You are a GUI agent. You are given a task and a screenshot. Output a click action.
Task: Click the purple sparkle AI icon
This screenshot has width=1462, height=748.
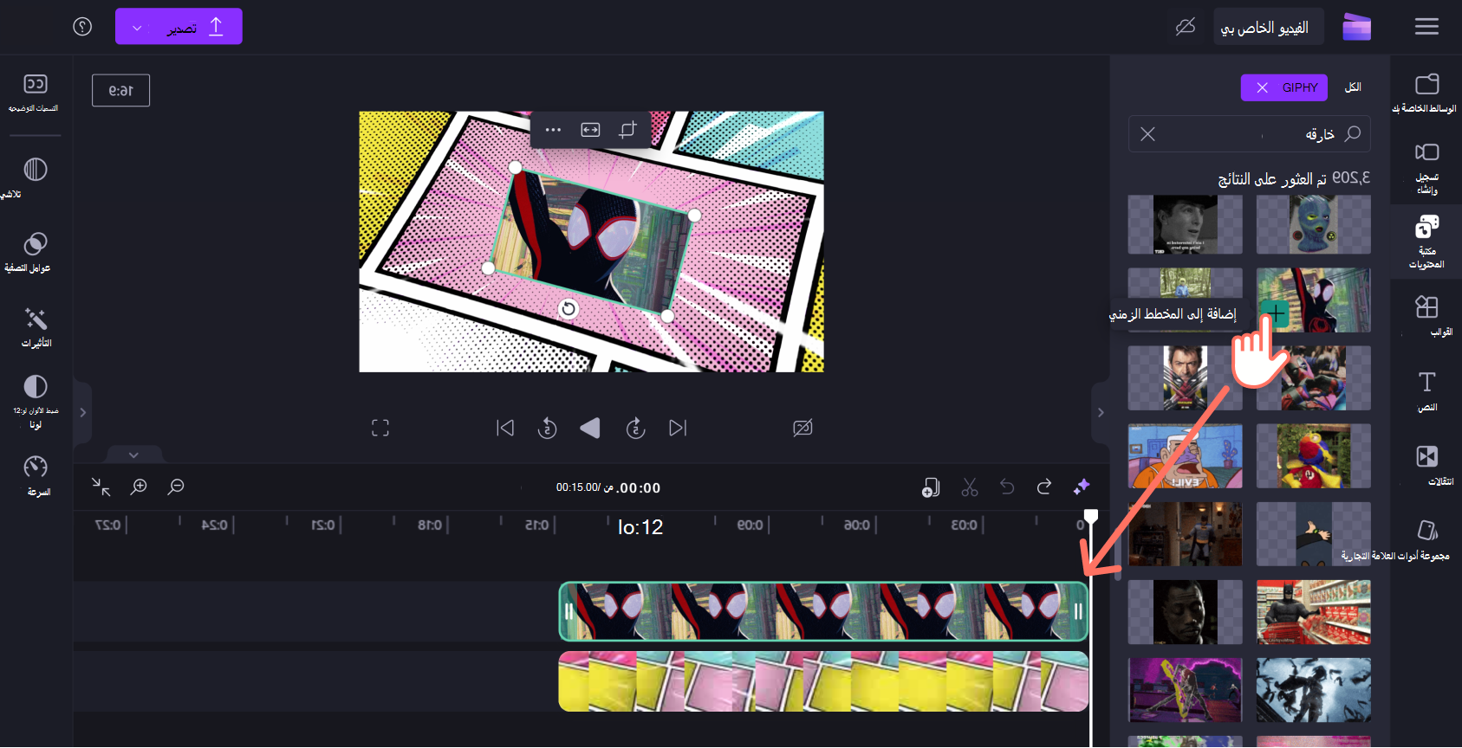pyautogui.click(x=1082, y=487)
